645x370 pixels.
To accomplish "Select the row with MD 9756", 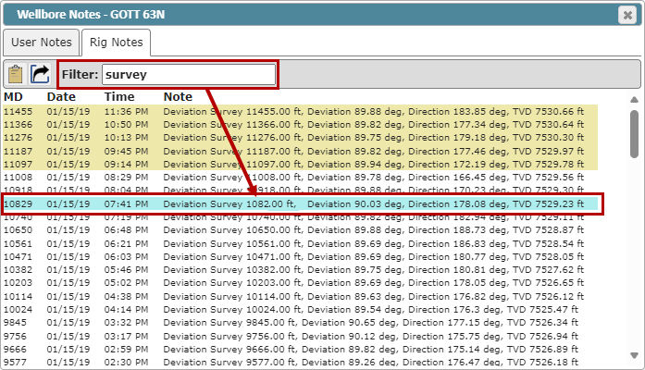I will point(300,336).
